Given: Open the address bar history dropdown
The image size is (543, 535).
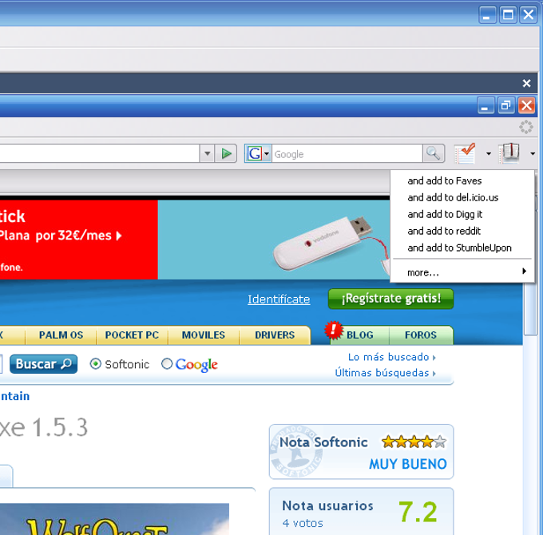Looking at the screenshot, I should [207, 153].
